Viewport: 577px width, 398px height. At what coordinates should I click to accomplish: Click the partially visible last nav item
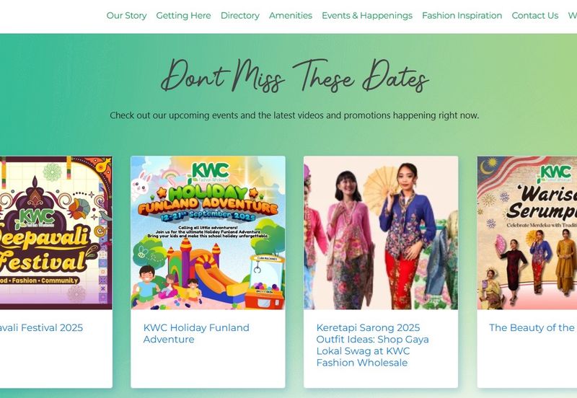pos(572,15)
